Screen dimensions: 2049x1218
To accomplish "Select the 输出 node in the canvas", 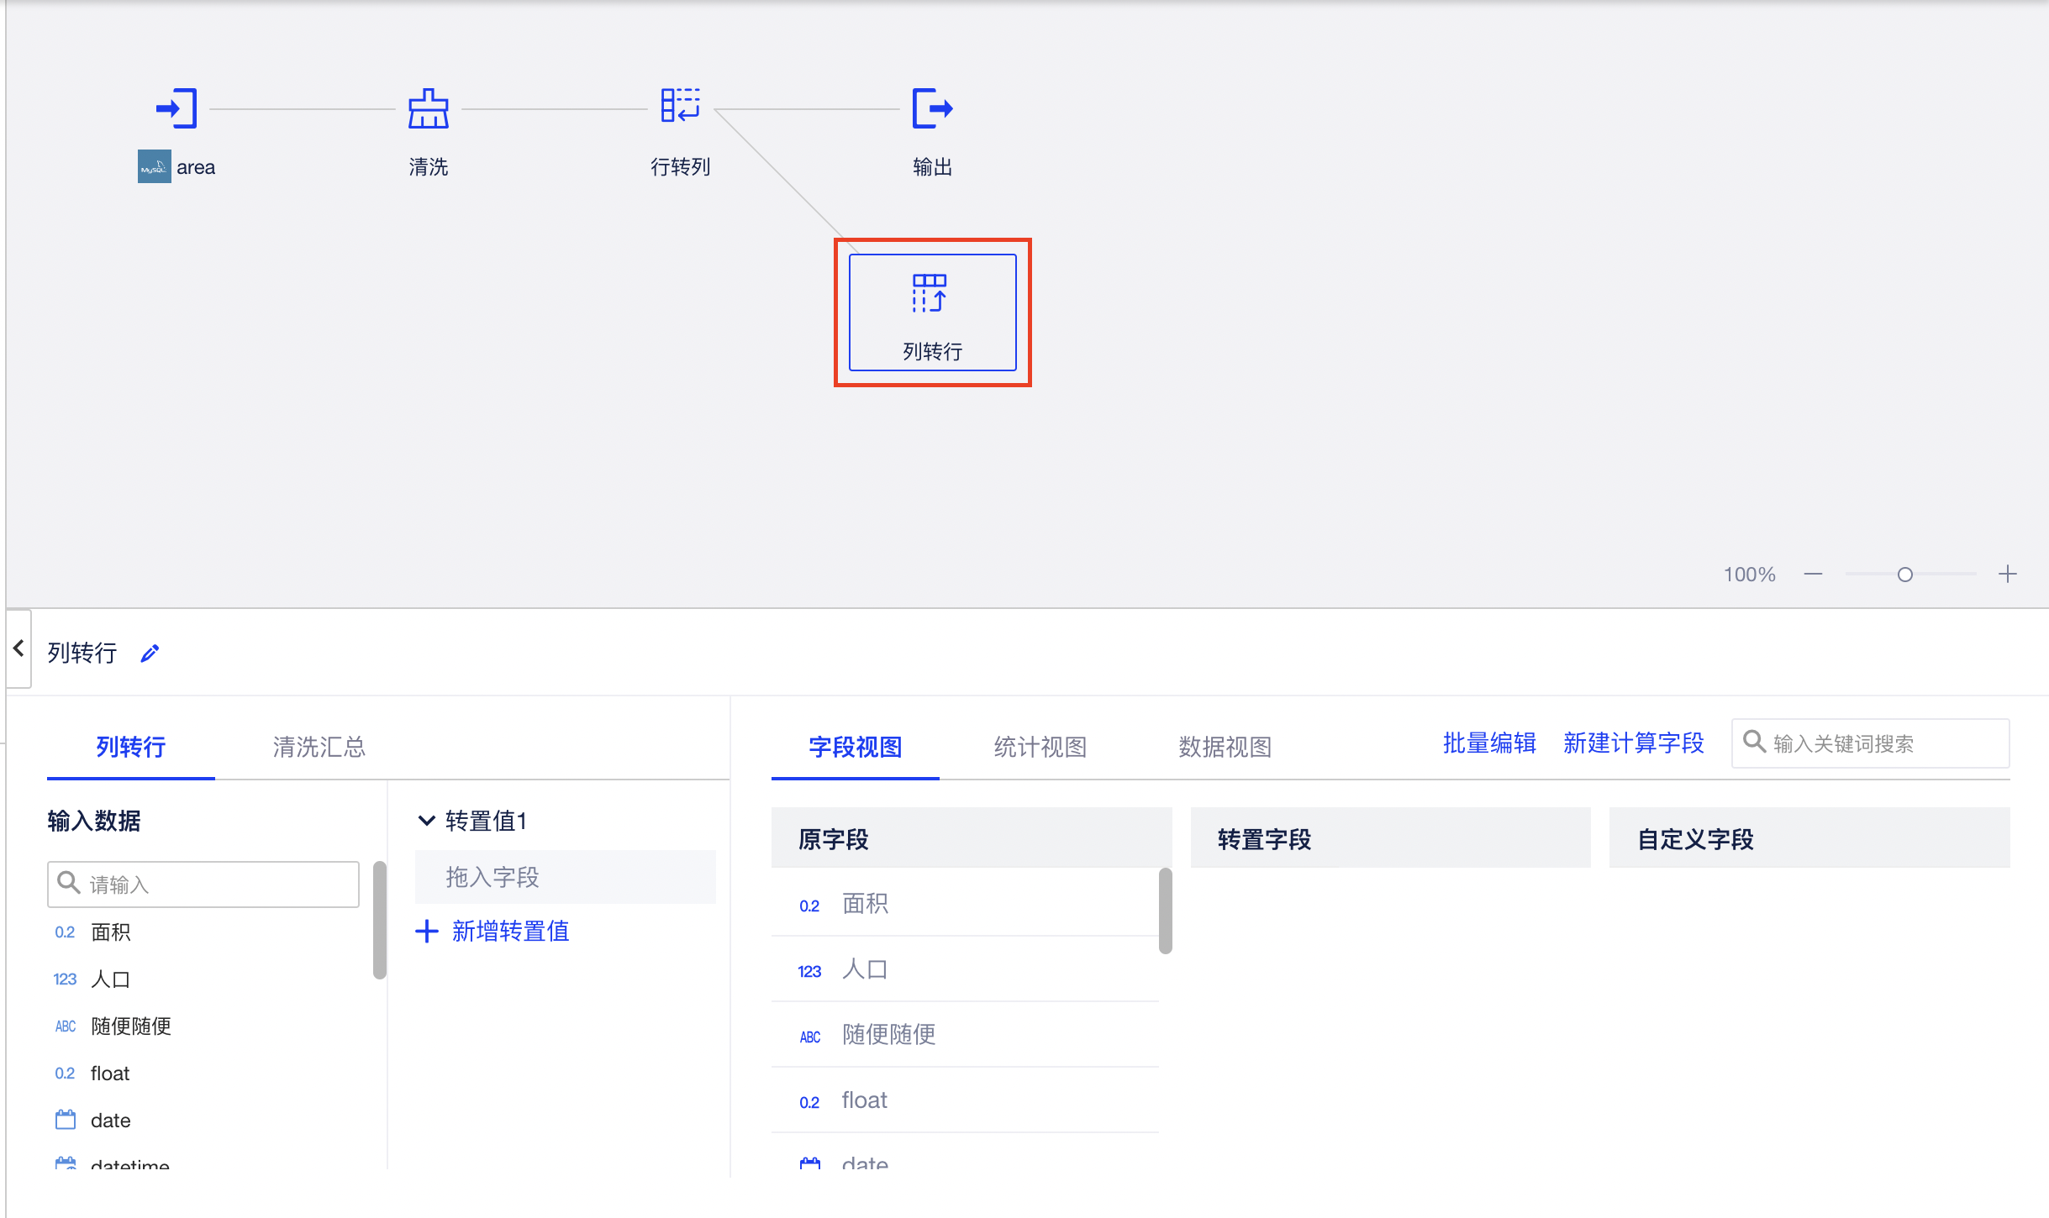I will tap(931, 108).
